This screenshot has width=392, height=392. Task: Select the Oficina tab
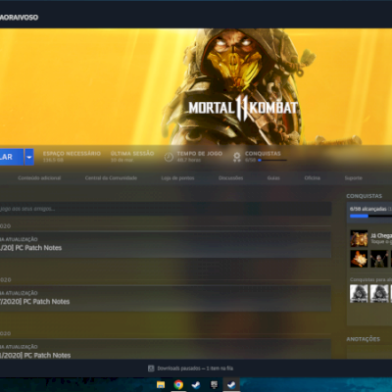(313, 178)
